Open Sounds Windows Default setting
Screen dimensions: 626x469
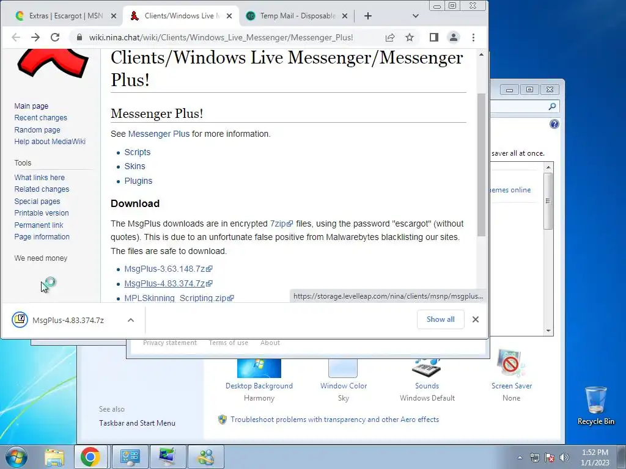click(x=427, y=380)
